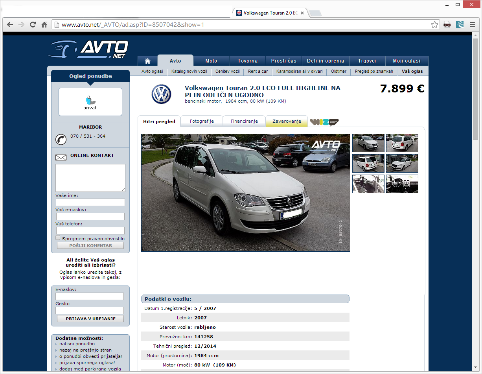Click the incognito mask extension icon
Viewport: 482px width, 374px height.
447,25
